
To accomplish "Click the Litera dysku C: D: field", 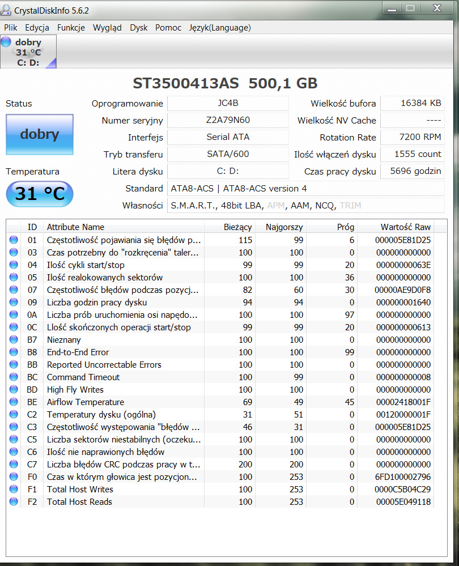I will pos(228,171).
